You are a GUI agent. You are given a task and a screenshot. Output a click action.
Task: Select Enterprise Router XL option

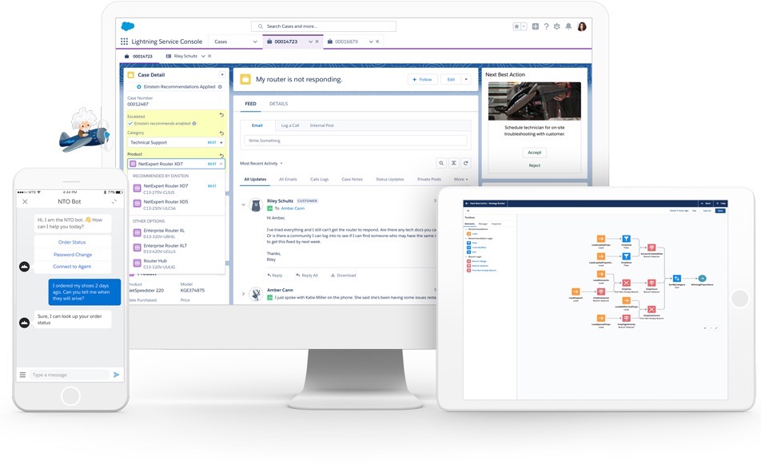pyautogui.click(x=177, y=233)
